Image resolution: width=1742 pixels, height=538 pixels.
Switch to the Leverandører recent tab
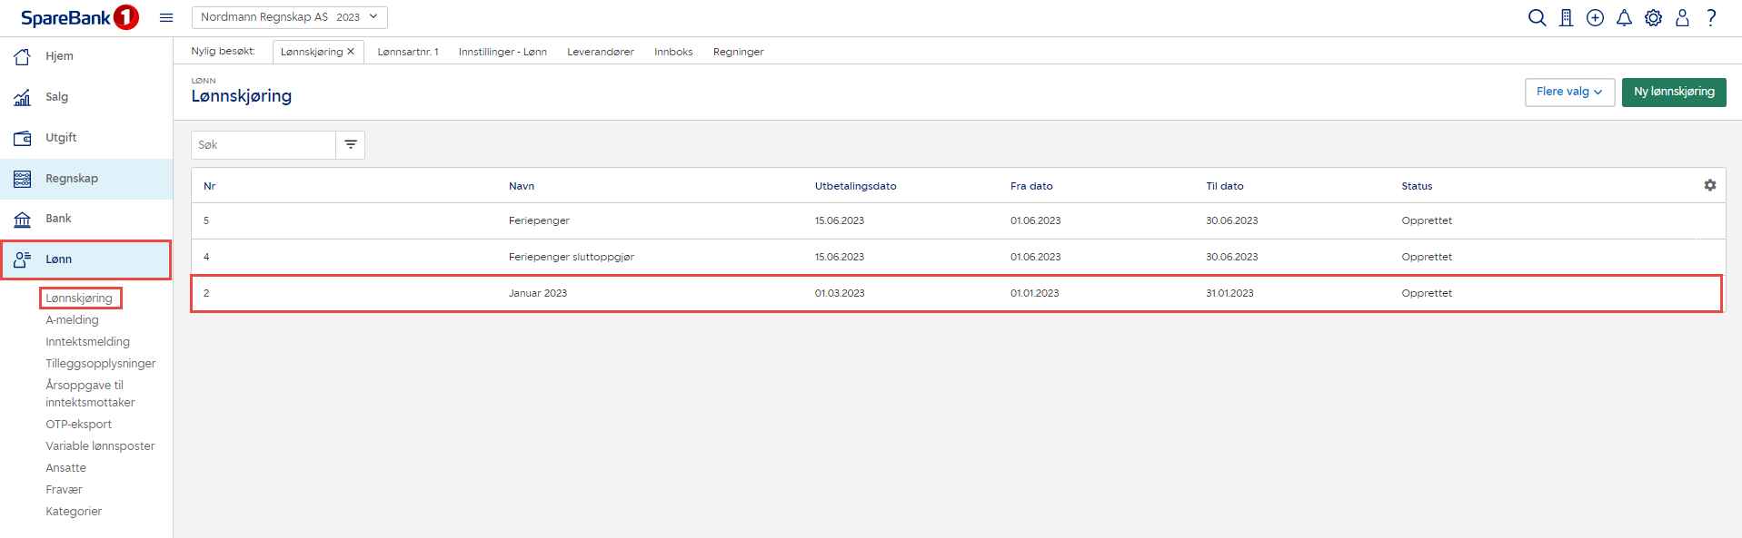[600, 52]
